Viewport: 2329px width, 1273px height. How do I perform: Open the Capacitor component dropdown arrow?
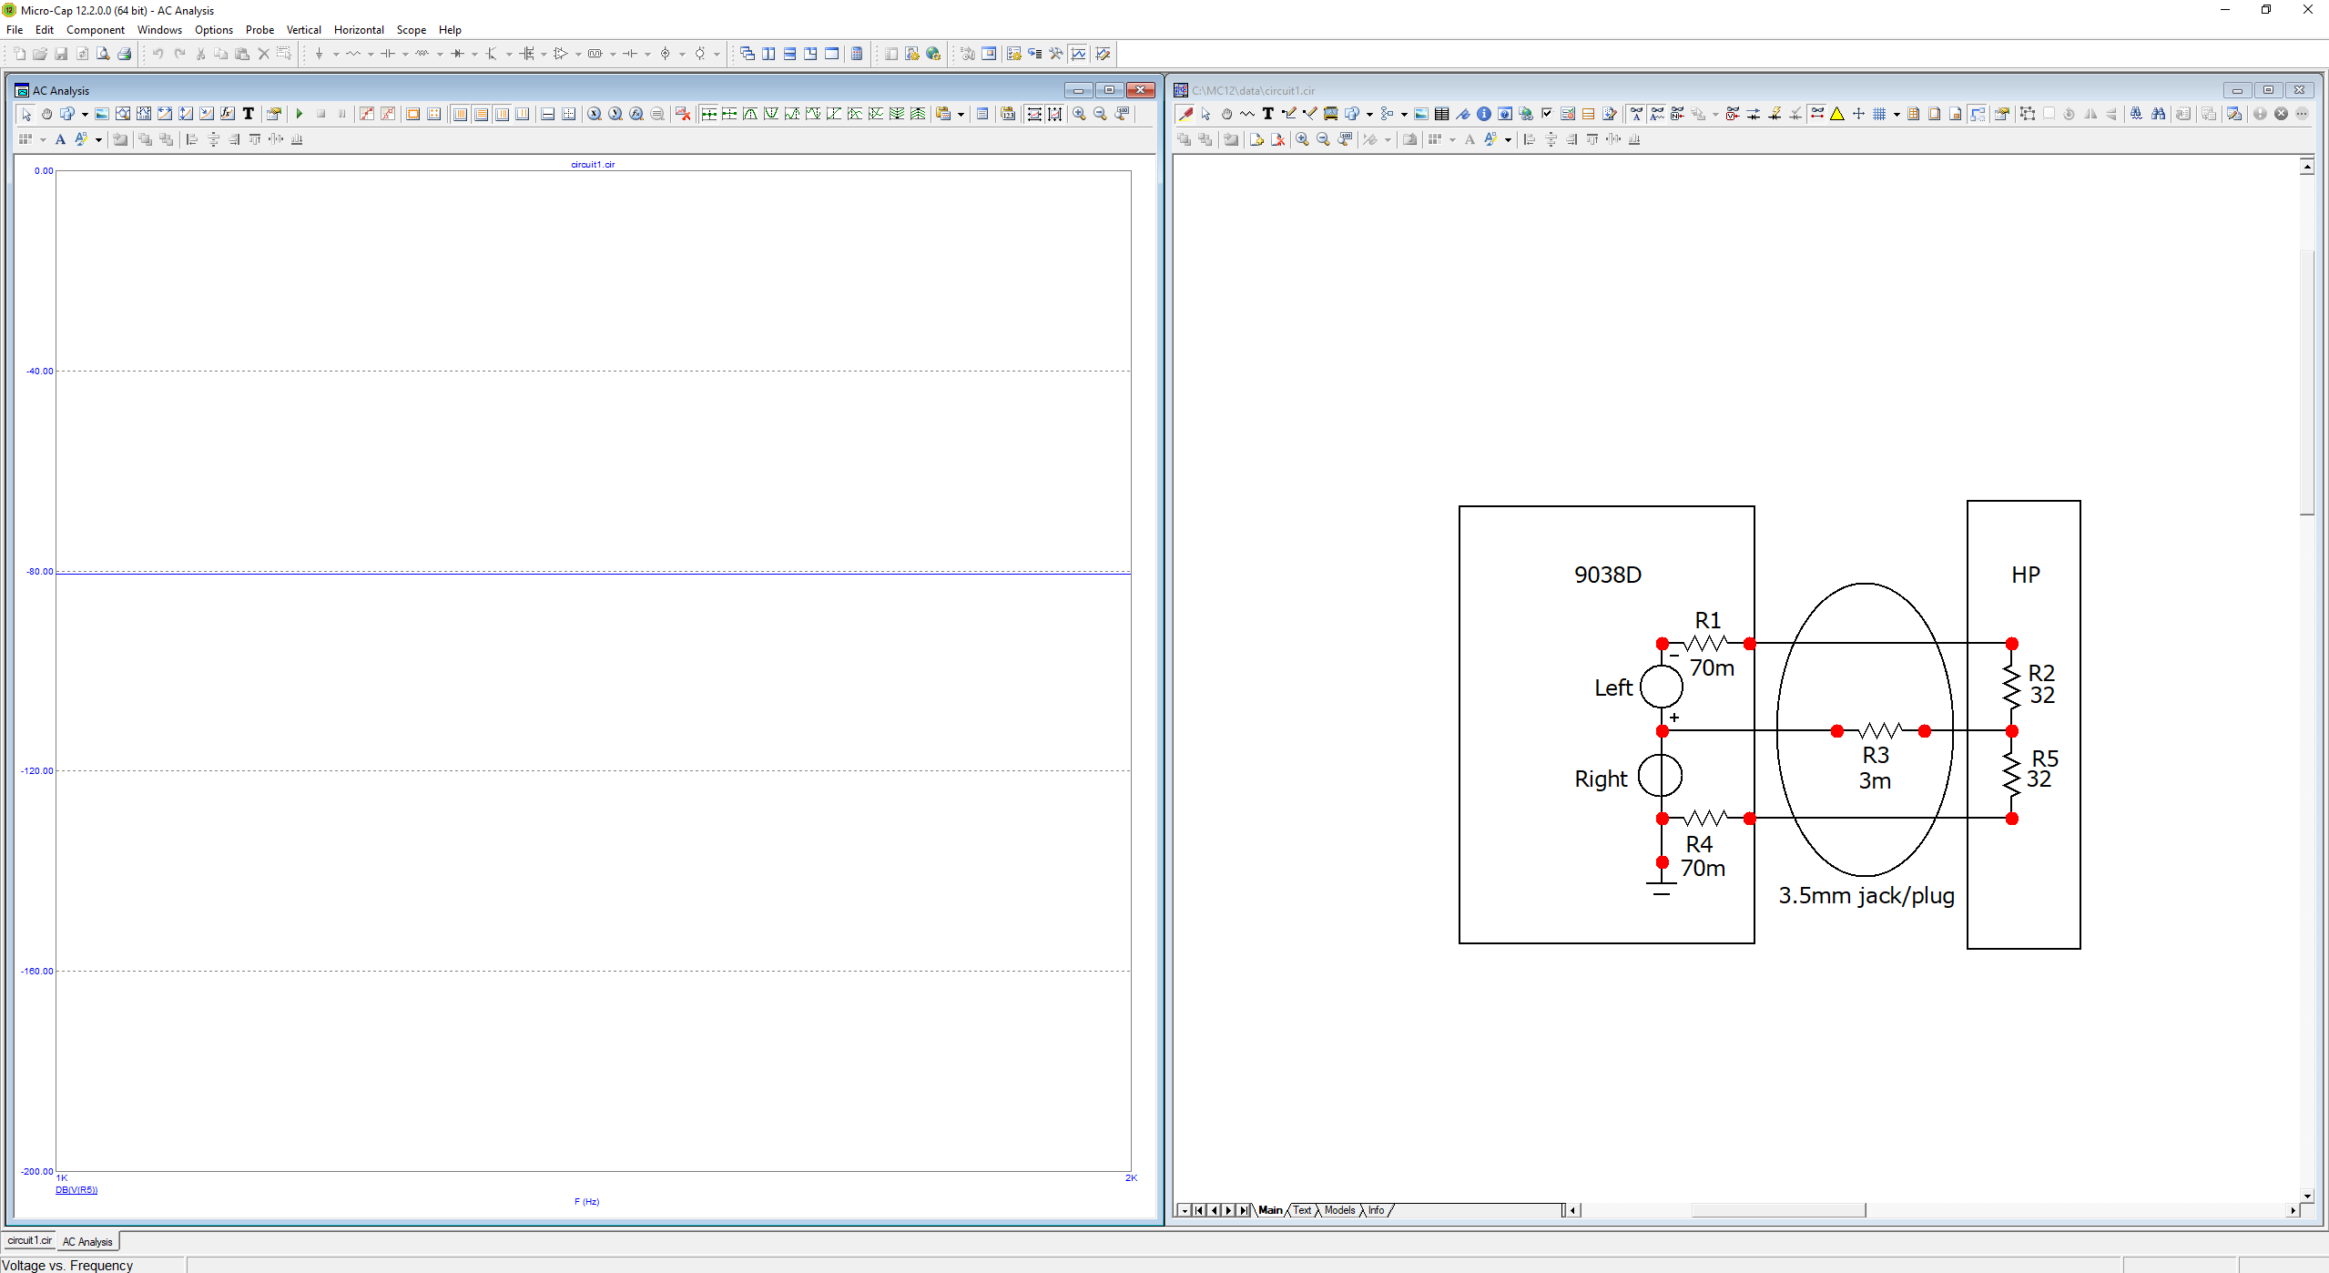coord(405,55)
